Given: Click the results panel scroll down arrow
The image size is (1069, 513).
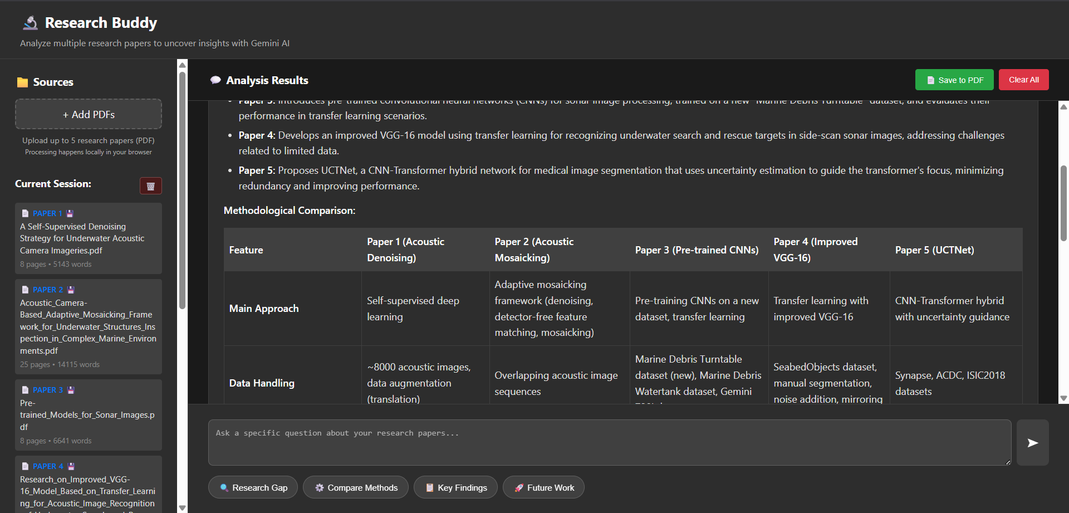Looking at the screenshot, I should pyautogui.click(x=1063, y=398).
